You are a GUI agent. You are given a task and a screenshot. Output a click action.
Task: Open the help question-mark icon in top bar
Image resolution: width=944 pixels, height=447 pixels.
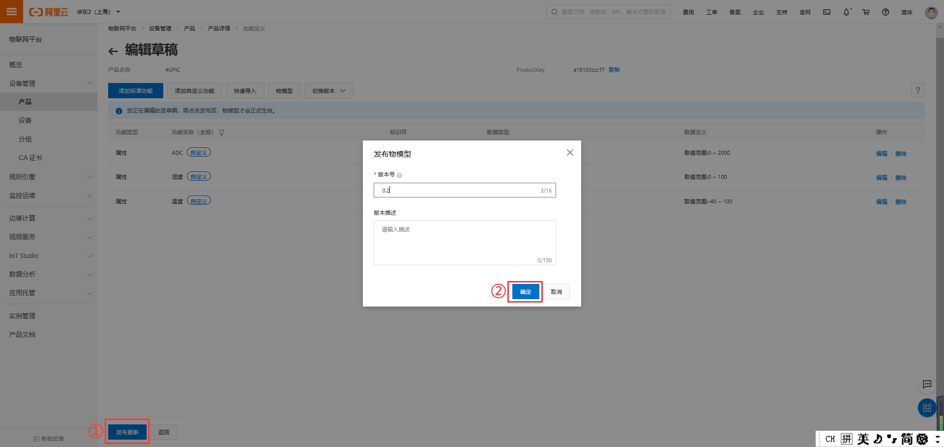click(885, 12)
